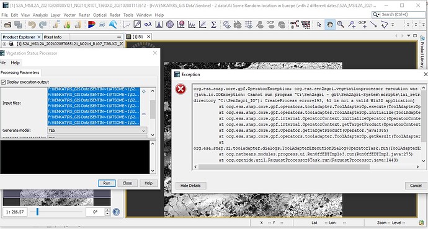Image resolution: width=428 pixels, height=229 pixels.
Task: Select the panning hand tool
Action: (x=330, y=25)
